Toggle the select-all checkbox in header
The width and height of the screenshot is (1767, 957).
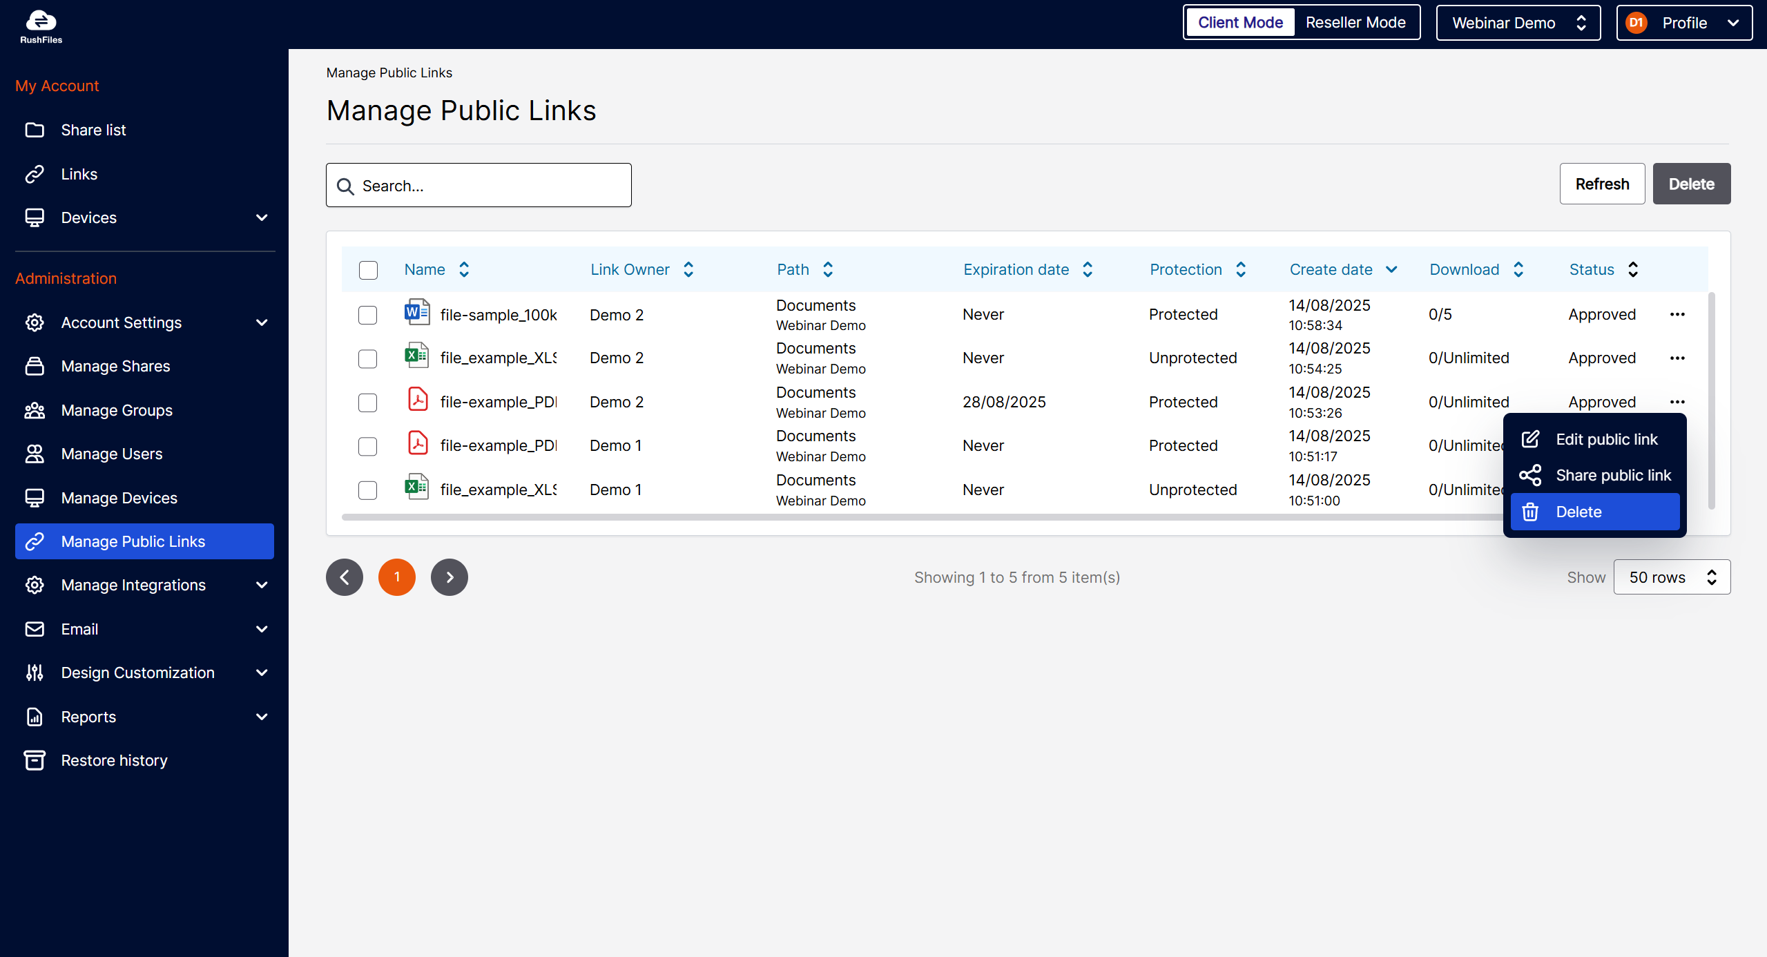pos(368,270)
